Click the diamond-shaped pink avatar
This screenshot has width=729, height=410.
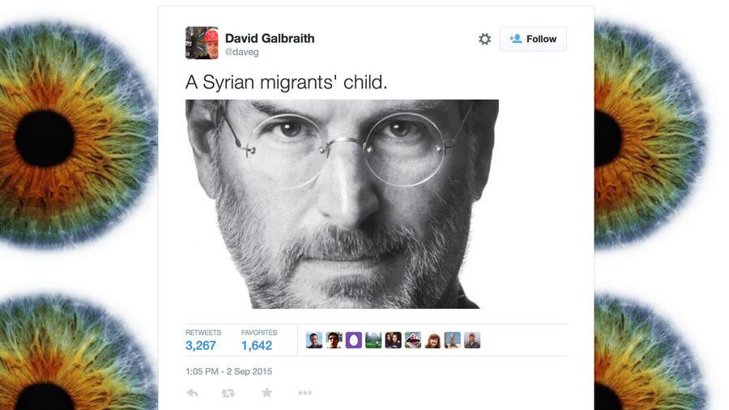(413, 340)
